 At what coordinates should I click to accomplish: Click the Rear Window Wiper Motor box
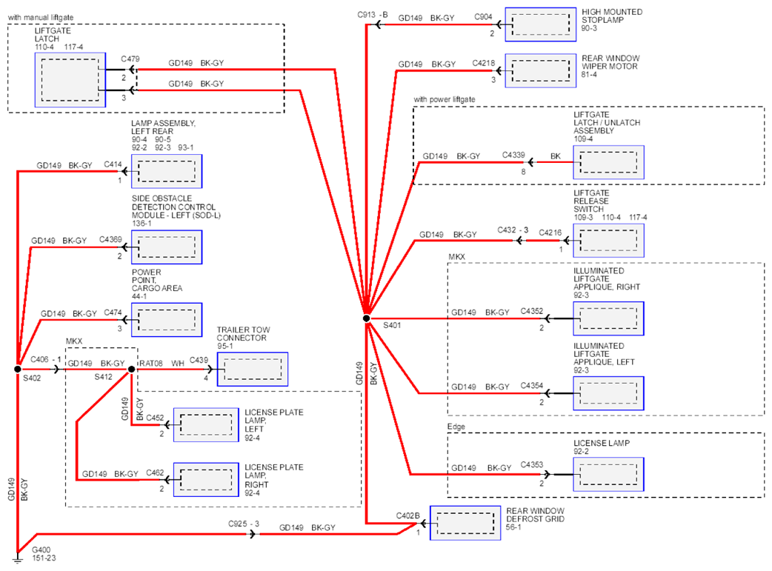pyautogui.click(x=541, y=71)
